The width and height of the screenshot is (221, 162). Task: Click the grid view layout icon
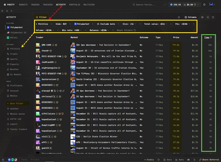pos(202,17)
